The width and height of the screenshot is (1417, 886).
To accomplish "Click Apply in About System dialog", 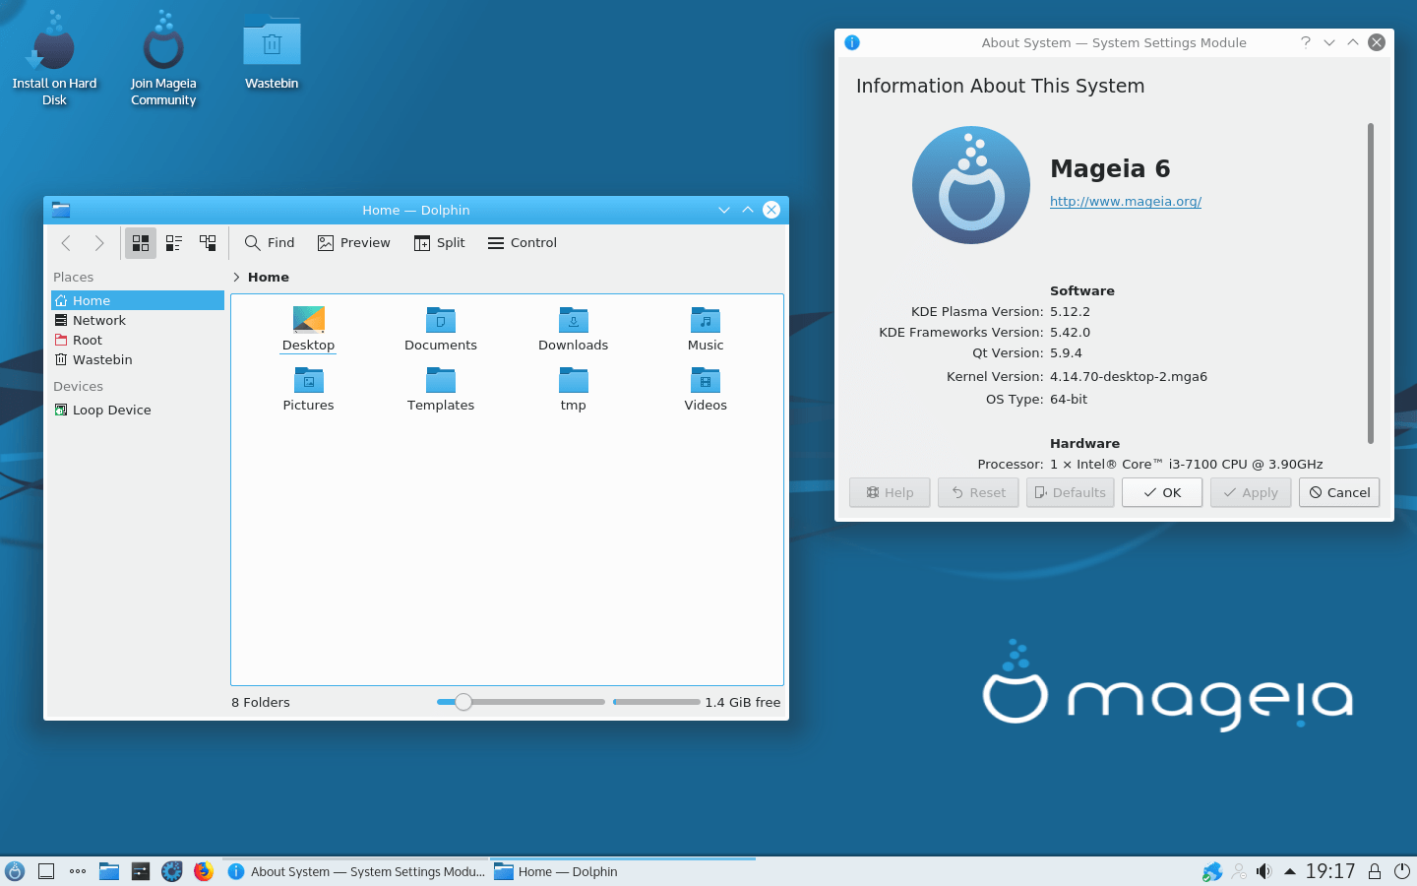I will click(1251, 492).
